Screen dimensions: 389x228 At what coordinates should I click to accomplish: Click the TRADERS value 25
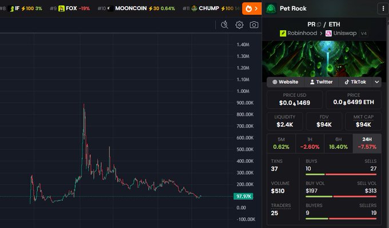(275, 213)
